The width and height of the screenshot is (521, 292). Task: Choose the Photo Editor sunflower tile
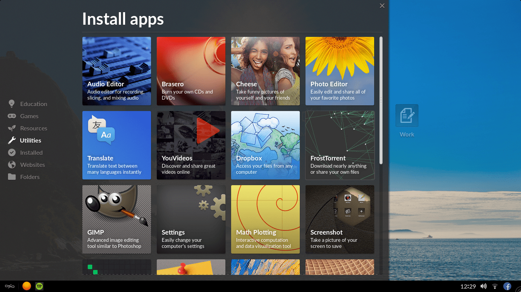(x=340, y=71)
